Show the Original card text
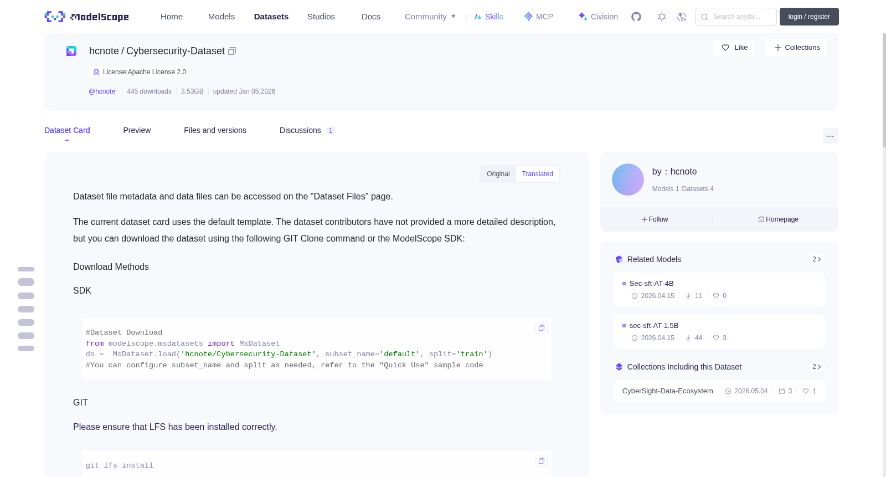 [498, 174]
